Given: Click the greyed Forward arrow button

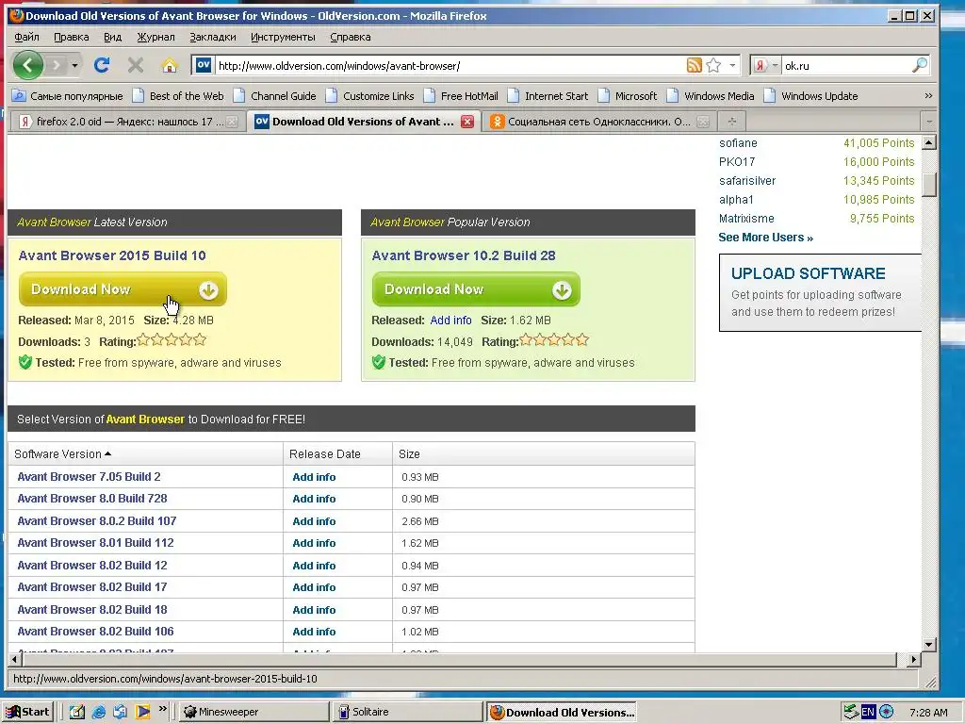Looking at the screenshot, I should (x=56, y=65).
